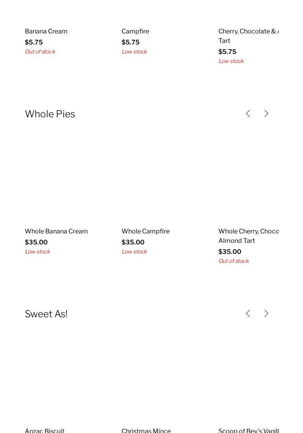The image size is (303, 433).
Task: Click Whole Campfire product image area
Action: coord(161,177)
